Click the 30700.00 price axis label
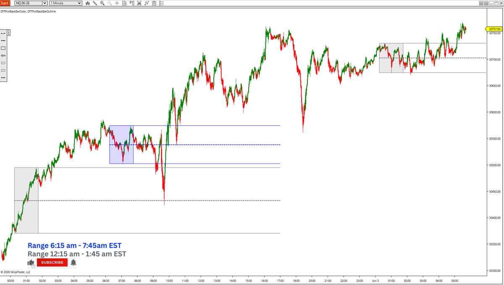504x285 pixels. (x=495, y=60)
